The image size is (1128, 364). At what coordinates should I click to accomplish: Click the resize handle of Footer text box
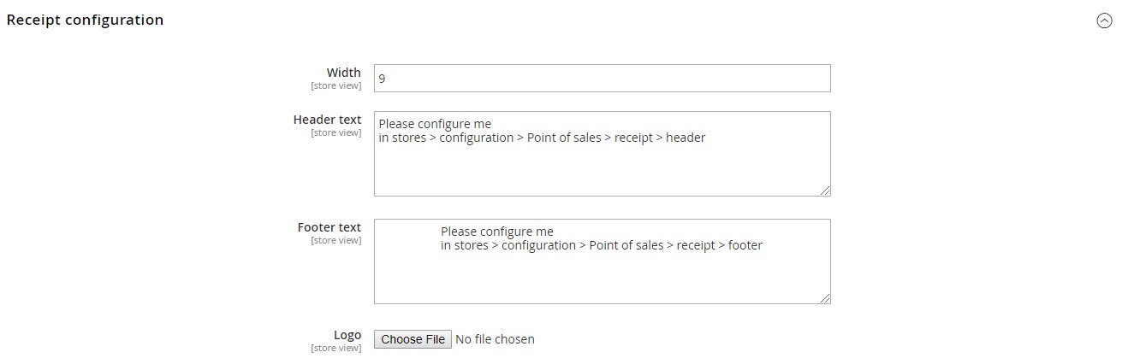[825, 298]
